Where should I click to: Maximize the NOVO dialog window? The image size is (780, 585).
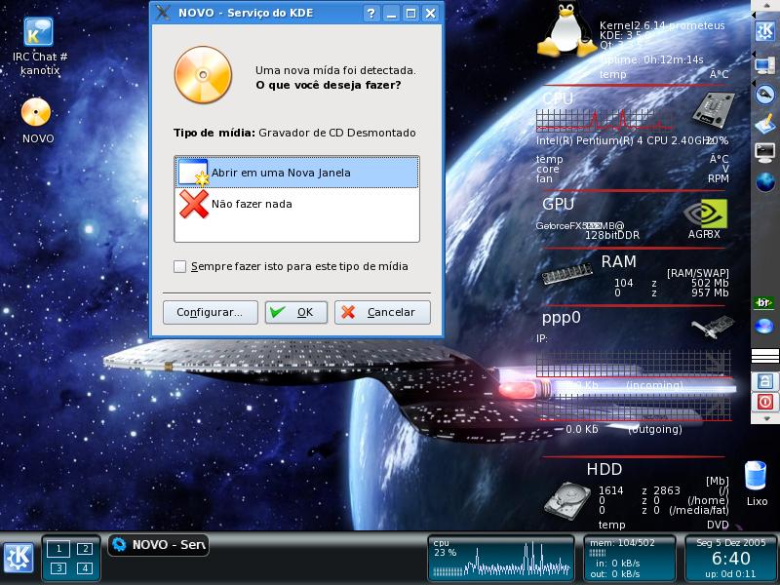pos(410,14)
